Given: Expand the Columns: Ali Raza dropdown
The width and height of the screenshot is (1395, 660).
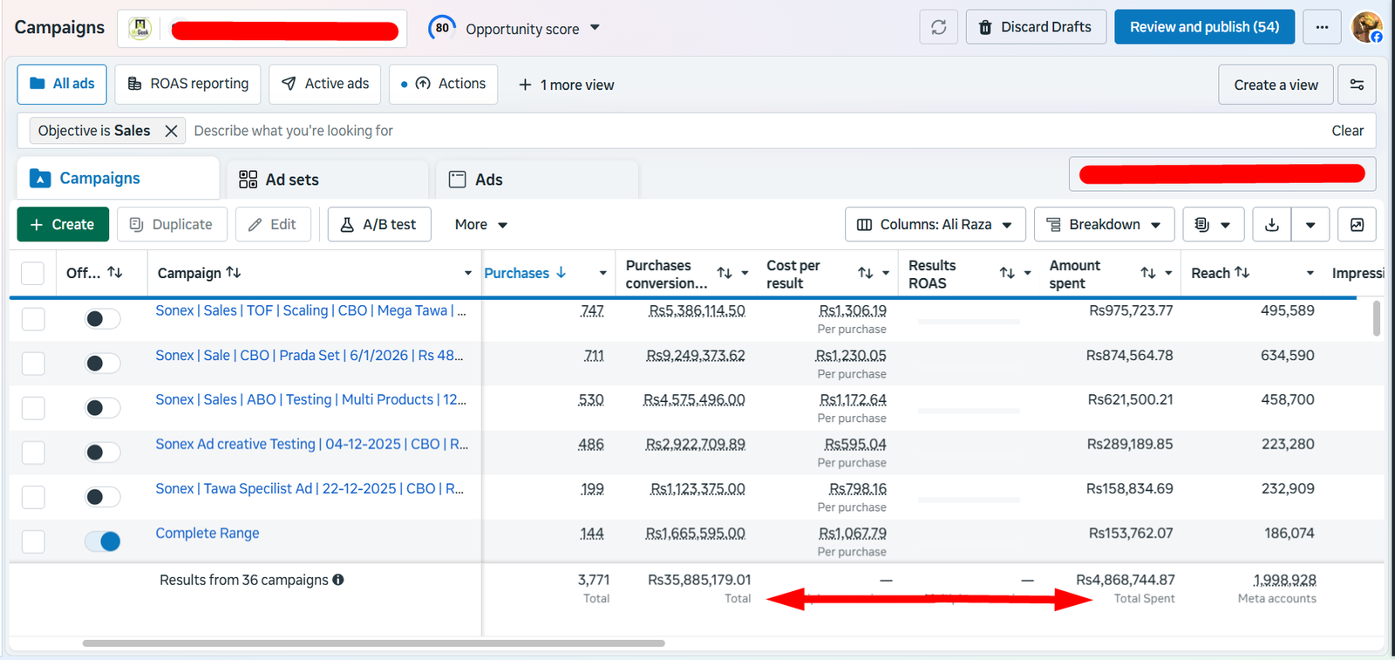Looking at the screenshot, I should pos(935,225).
